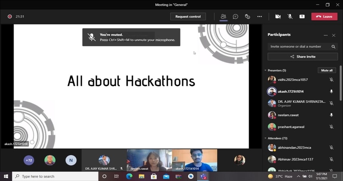Click the invite someone input field
Image resolution: width=343 pixels, height=181 pixels.
pos(298,47)
